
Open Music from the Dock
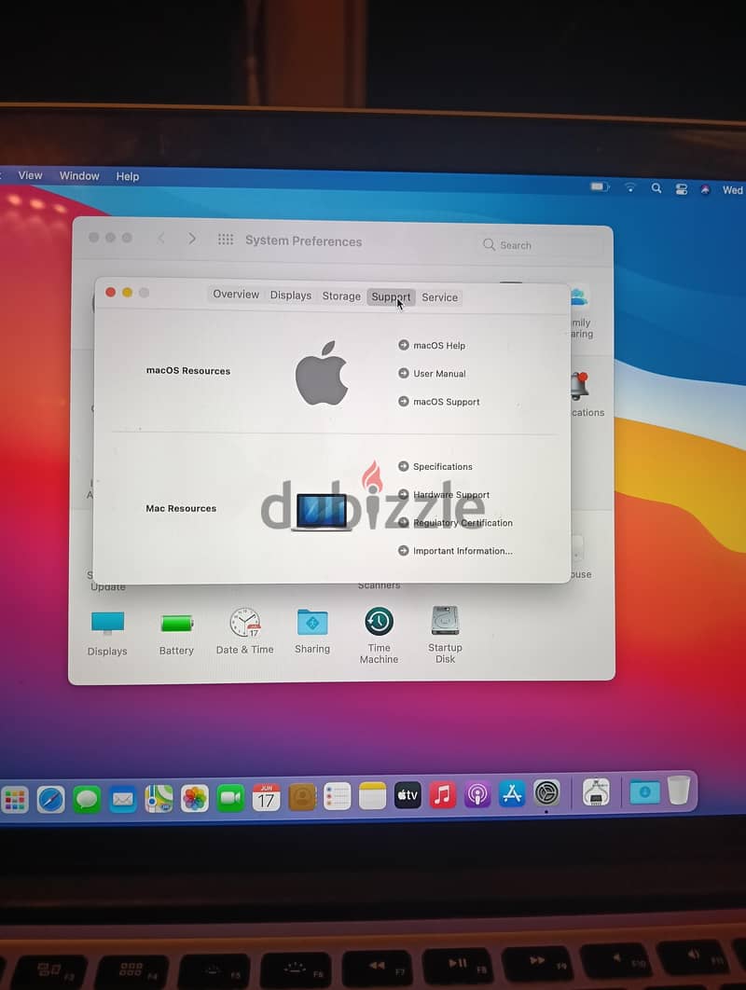[443, 795]
